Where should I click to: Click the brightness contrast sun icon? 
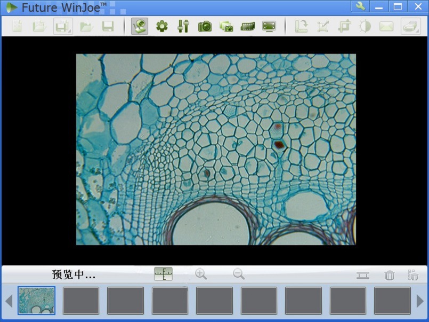tap(365, 26)
